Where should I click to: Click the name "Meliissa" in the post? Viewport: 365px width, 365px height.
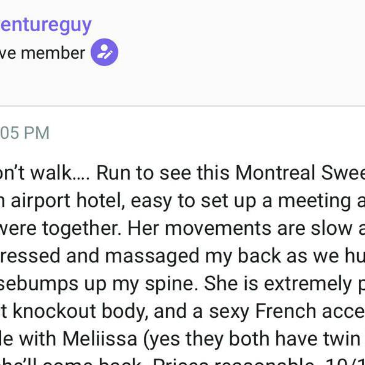tap(100, 339)
